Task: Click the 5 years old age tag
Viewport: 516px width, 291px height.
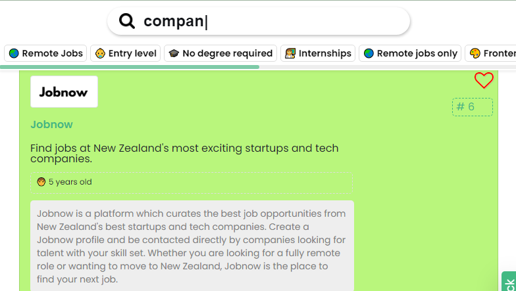Action: click(64, 182)
